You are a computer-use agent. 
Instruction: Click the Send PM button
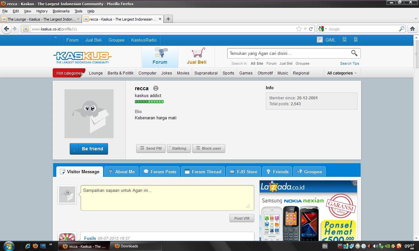[151, 148]
